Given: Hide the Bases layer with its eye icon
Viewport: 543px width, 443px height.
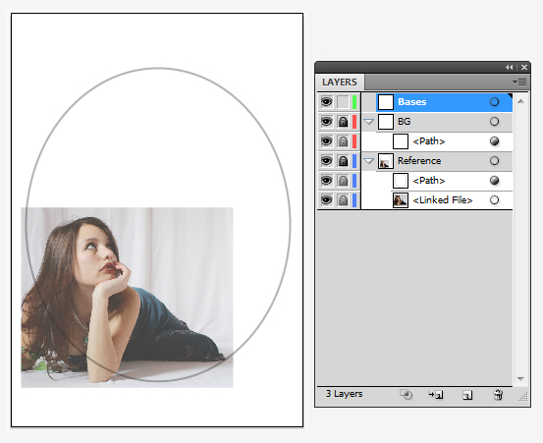Looking at the screenshot, I should coord(326,102).
